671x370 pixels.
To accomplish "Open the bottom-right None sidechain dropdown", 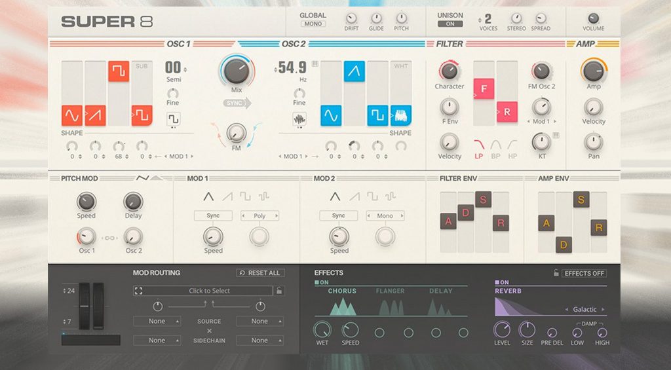I will click(x=259, y=341).
